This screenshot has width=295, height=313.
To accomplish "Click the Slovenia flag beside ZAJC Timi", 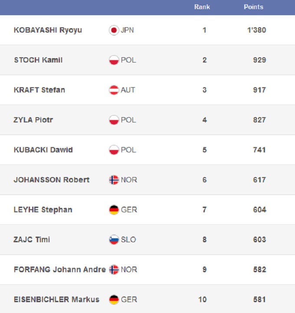I will (x=114, y=240).
